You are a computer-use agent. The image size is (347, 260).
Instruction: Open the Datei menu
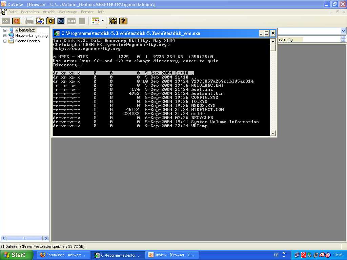tap(13, 12)
